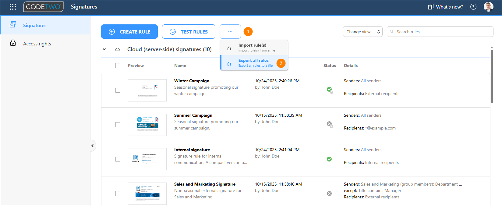Check the Summer Campaign row checkbox
Screen dimensions: 502x206
118,125
